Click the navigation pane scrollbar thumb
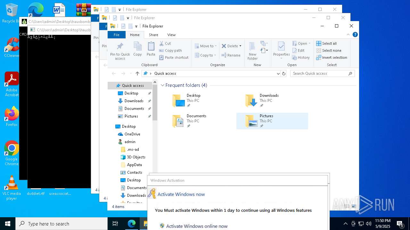 [x=155, y=103]
